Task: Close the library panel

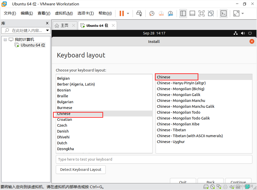Action: click(x=47, y=23)
